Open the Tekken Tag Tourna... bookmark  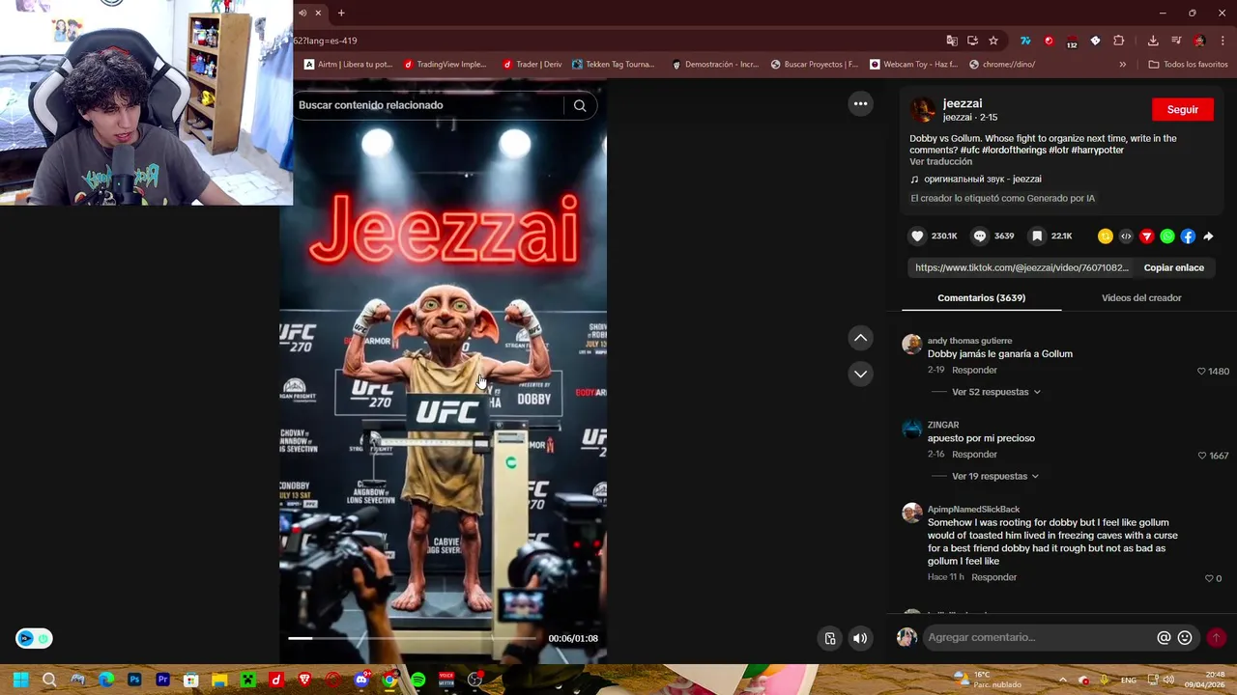614,65
